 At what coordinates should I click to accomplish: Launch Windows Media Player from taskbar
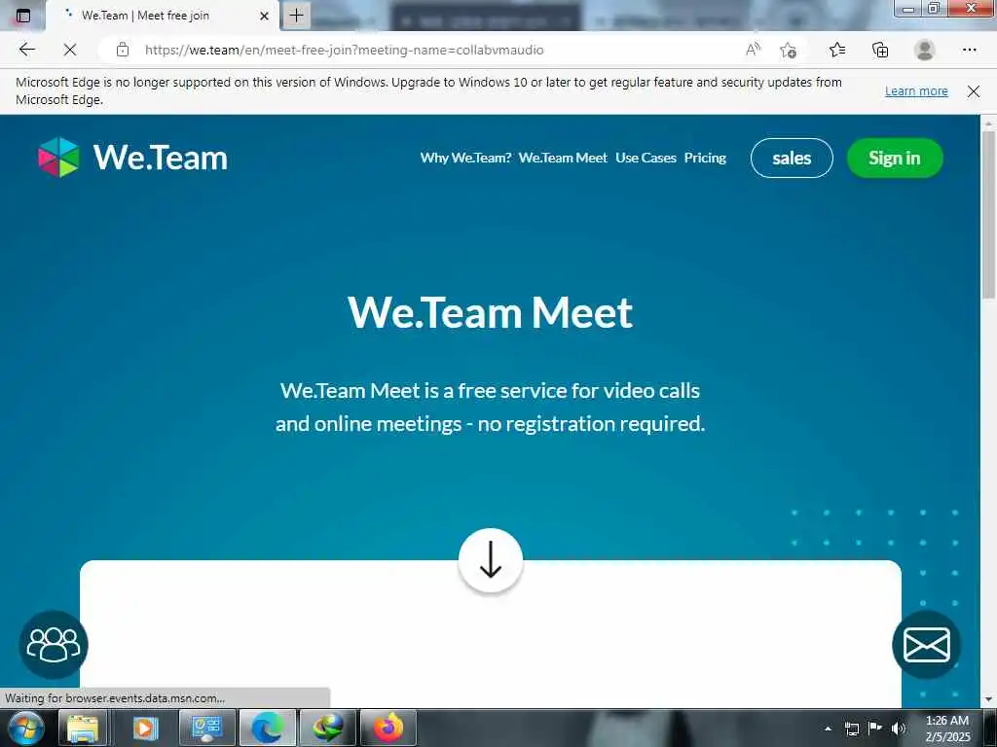click(x=145, y=728)
